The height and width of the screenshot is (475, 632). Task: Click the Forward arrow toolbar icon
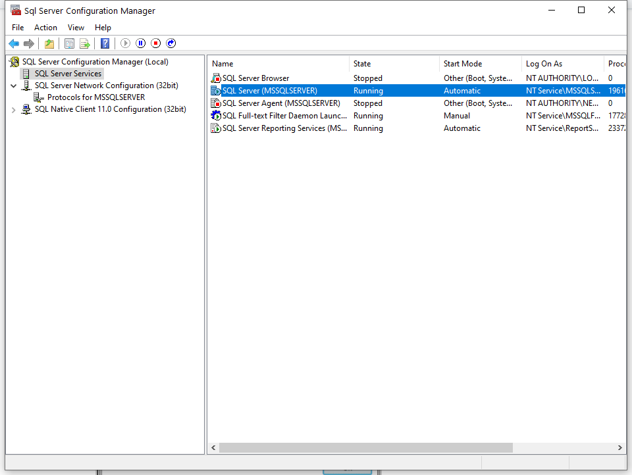click(29, 43)
